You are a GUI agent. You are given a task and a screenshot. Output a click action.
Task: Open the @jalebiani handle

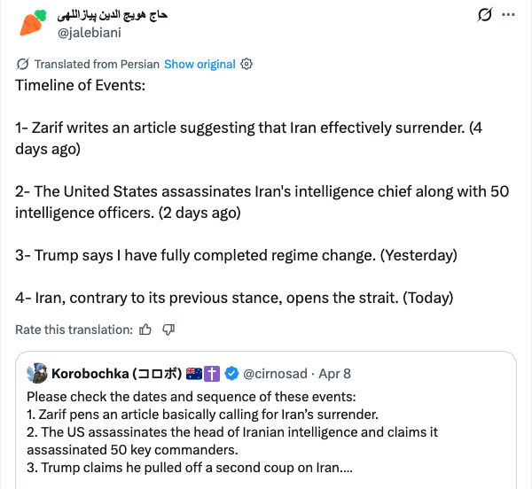tap(88, 33)
